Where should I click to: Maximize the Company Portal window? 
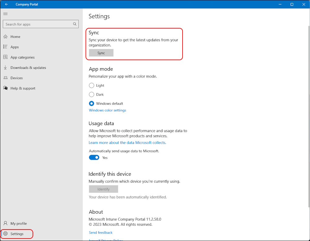[292, 4]
